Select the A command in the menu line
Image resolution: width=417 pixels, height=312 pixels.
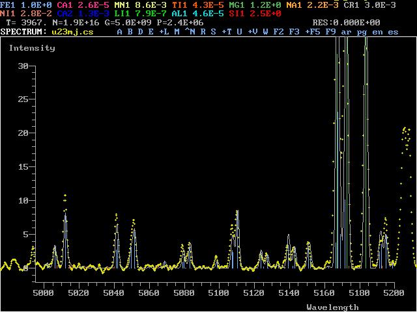tap(120, 32)
